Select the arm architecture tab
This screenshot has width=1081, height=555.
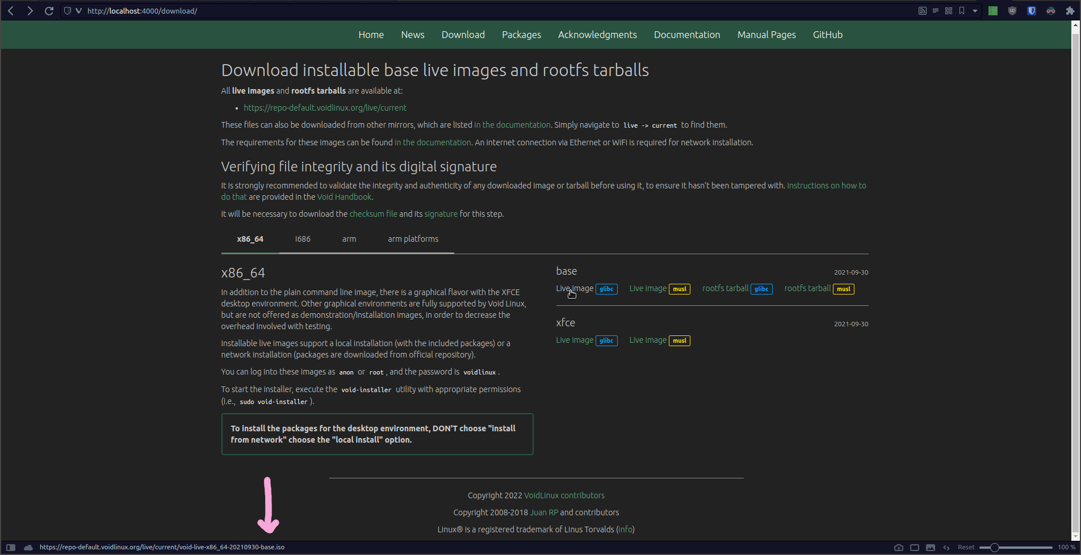pyautogui.click(x=349, y=239)
